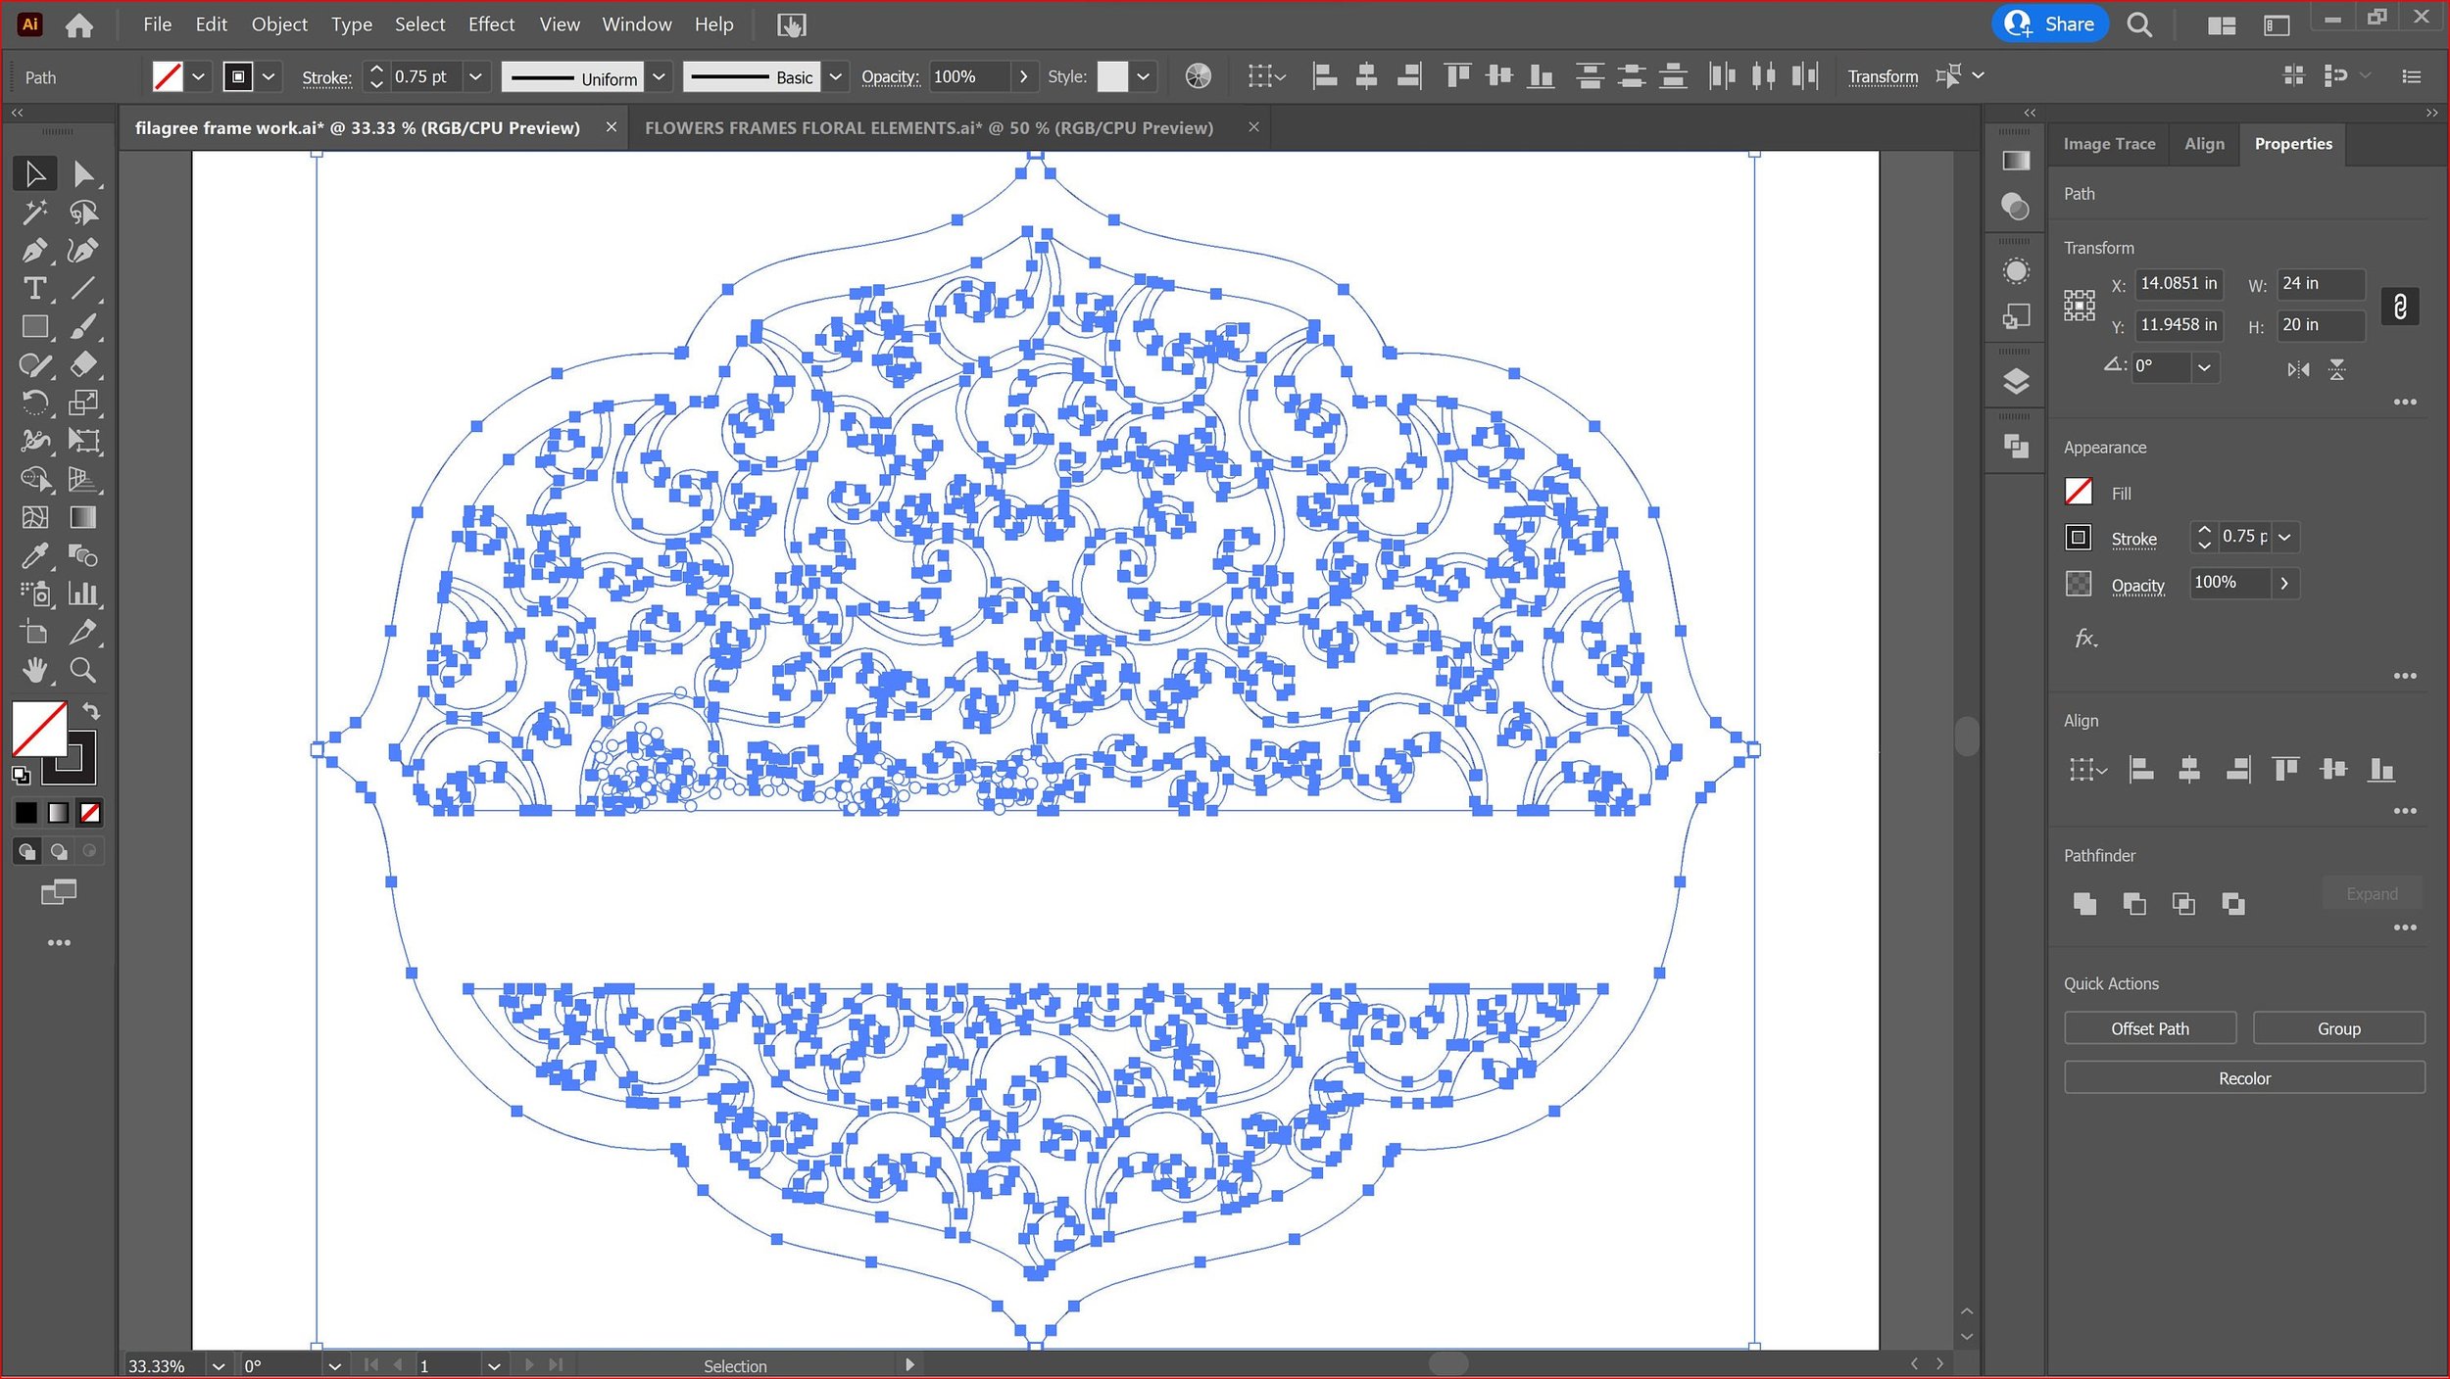Switch to the Image Trace tab
This screenshot has height=1379, width=2450.
[x=2109, y=144]
